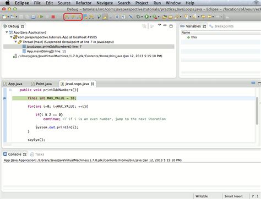Collapse the App [Java Application] tree node
This screenshot has width=261, height=199.
7,32
